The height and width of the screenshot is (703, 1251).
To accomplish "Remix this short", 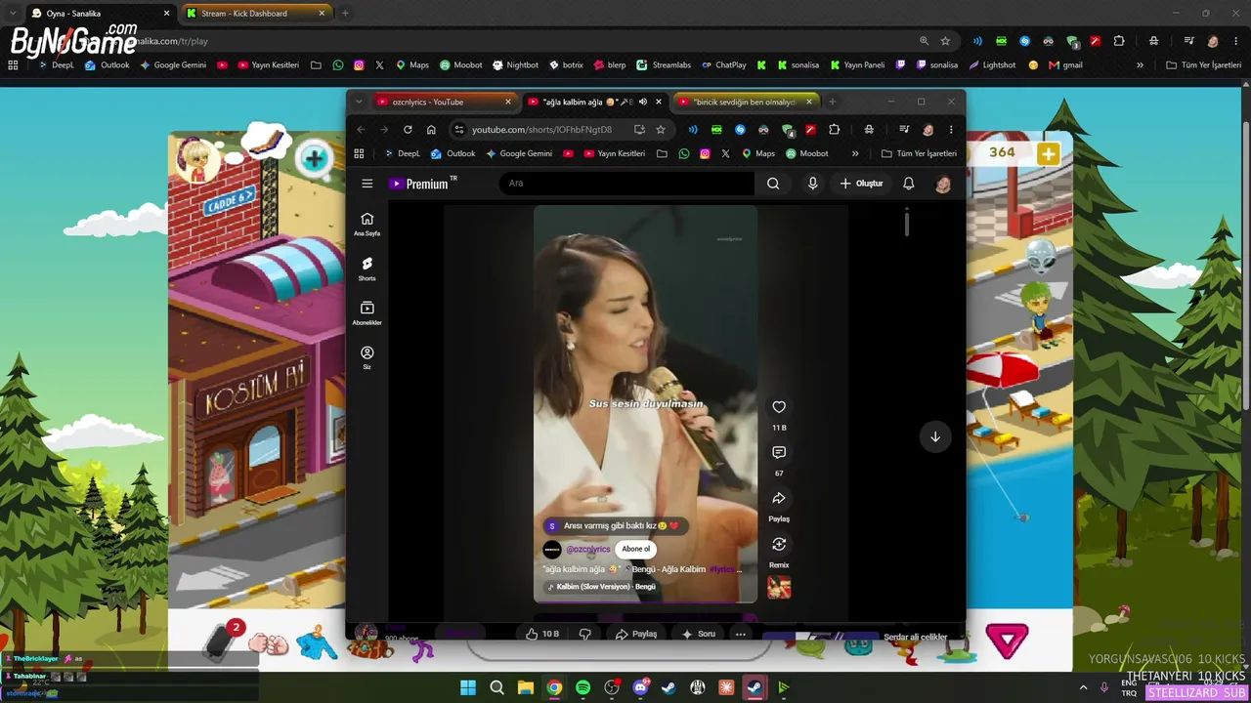I will 779,545.
